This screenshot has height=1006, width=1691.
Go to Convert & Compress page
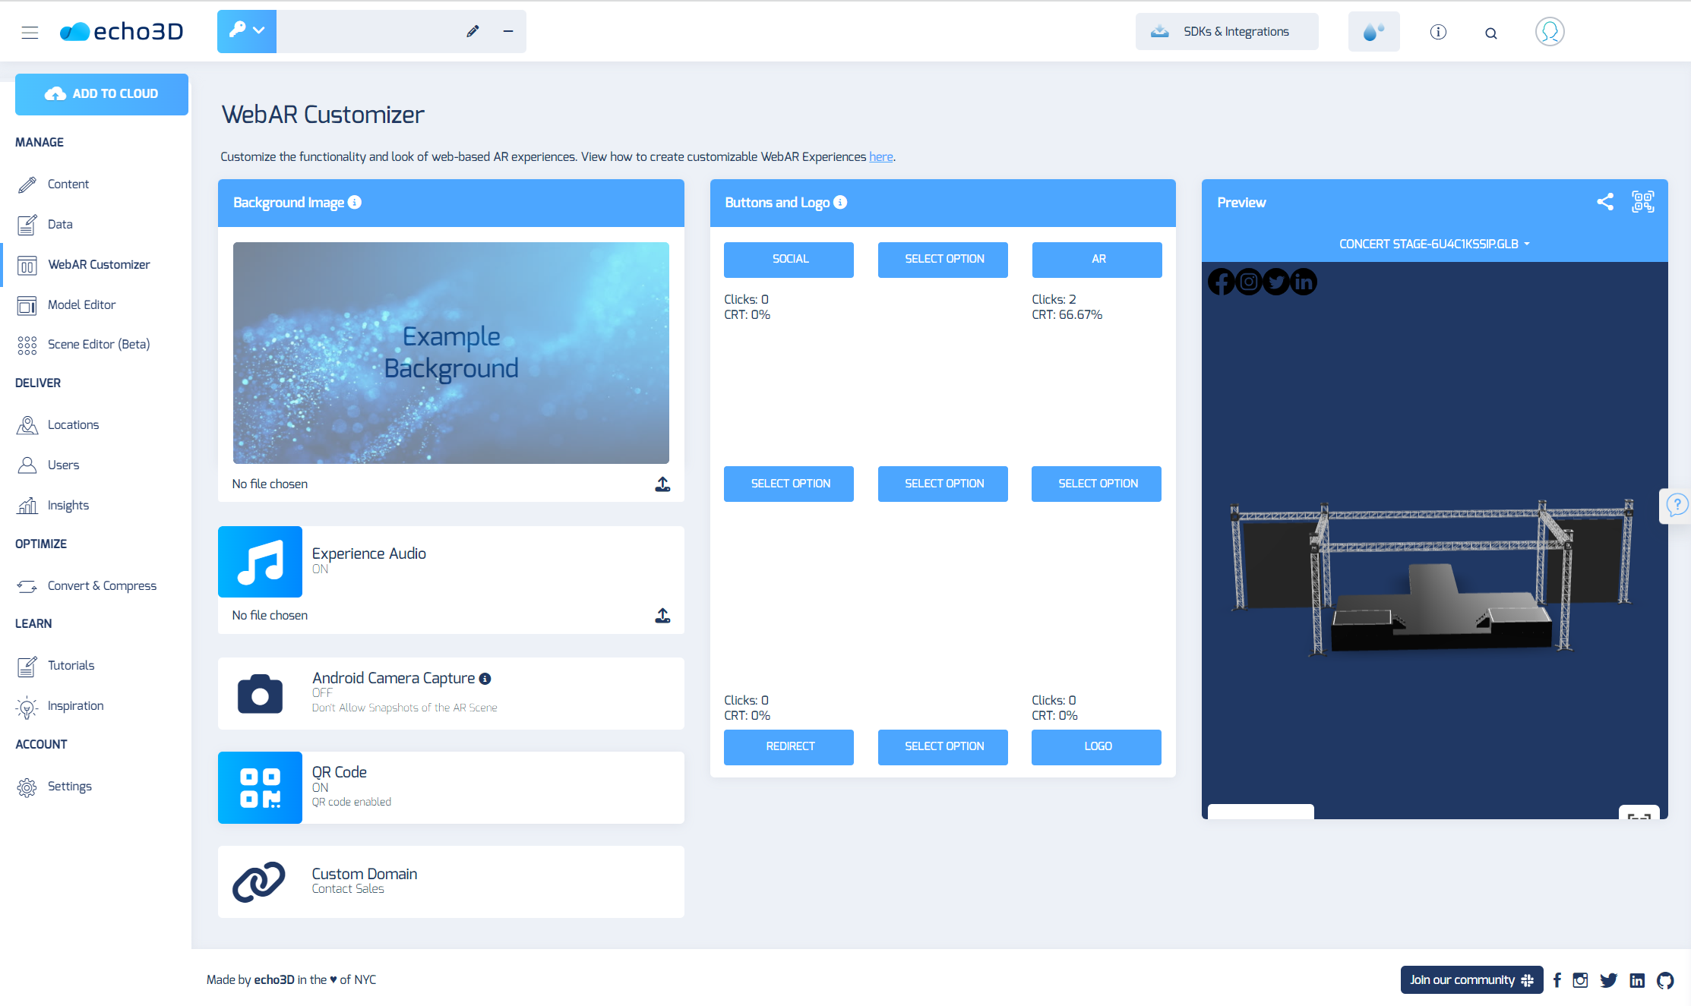(x=102, y=585)
